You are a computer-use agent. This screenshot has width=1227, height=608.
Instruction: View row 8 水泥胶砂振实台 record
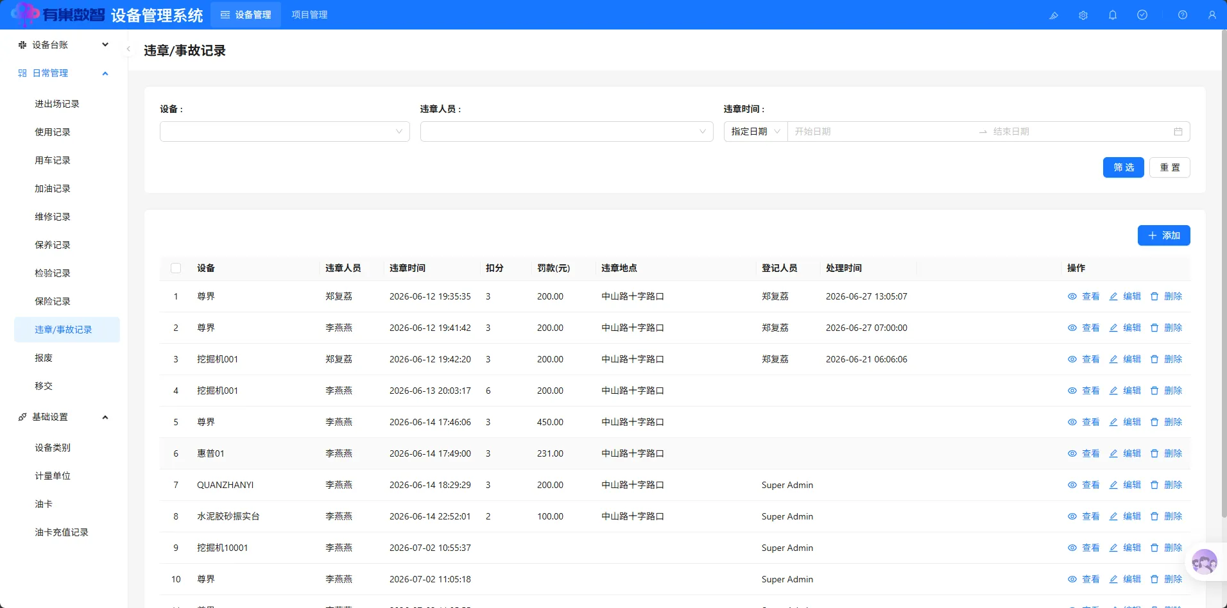pos(1083,516)
